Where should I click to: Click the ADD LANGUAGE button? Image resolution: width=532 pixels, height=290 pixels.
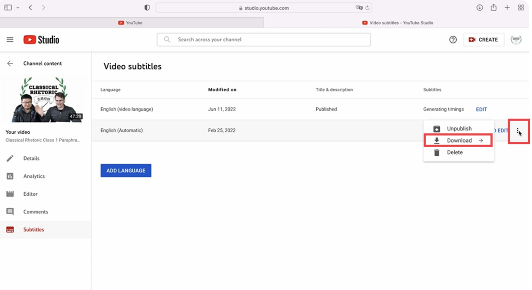click(x=126, y=170)
